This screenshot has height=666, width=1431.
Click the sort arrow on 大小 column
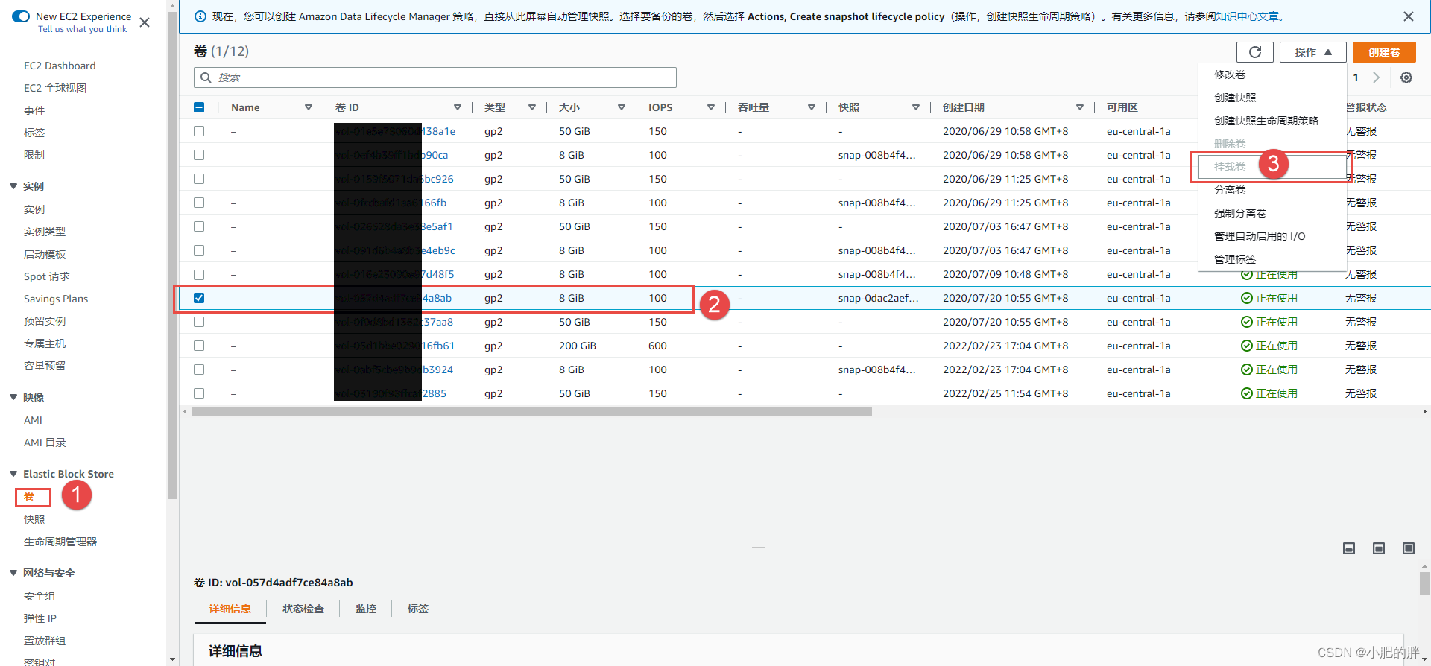tap(622, 107)
